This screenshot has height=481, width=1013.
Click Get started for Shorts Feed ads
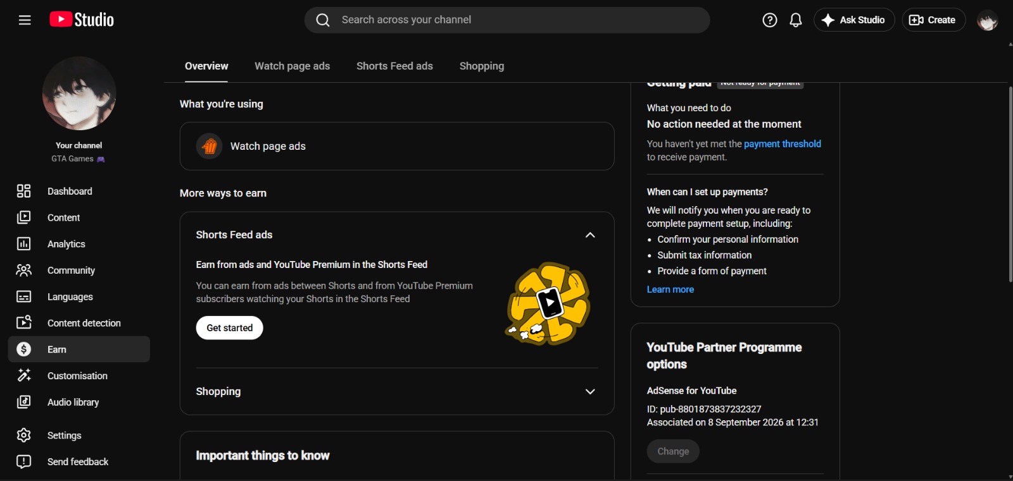click(230, 328)
